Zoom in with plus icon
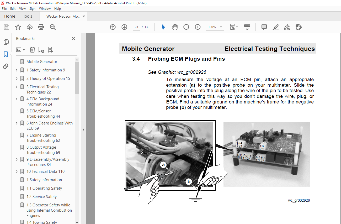Image resolution: width=341 pixels, height=224 pixels. 198,27
